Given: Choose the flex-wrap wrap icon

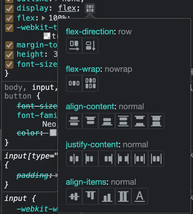Looking at the screenshot, I should [91, 83].
